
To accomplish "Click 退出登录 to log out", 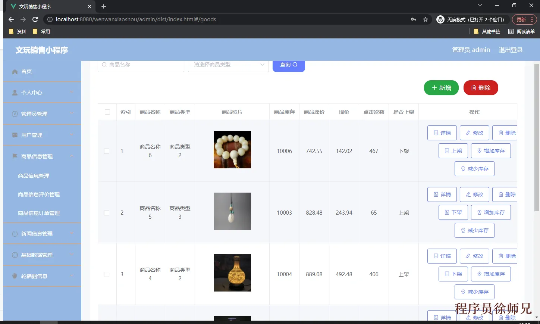I will coord(511,50).
